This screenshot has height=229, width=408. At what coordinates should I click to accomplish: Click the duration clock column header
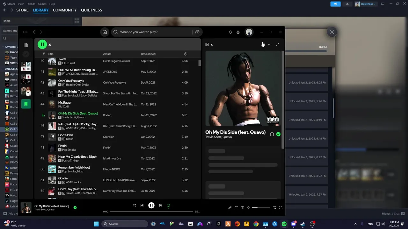point(186,54)
